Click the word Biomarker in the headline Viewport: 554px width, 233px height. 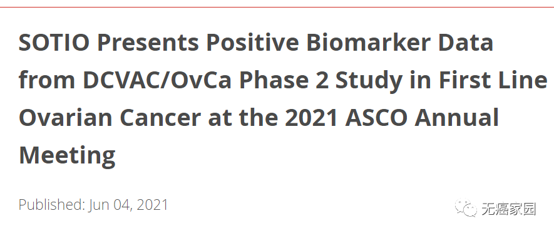(368, 43)
